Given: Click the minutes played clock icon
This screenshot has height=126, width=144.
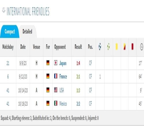Looking at the screenshot, I should tap(142, 47).
